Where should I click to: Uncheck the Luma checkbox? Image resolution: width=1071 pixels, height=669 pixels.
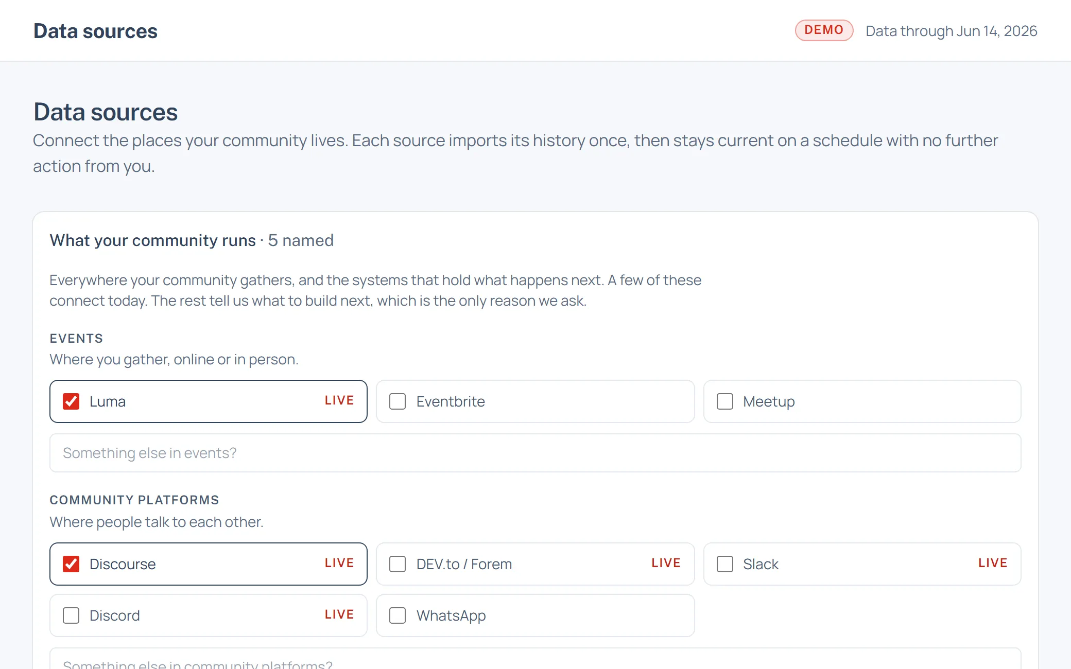point(71,401)
